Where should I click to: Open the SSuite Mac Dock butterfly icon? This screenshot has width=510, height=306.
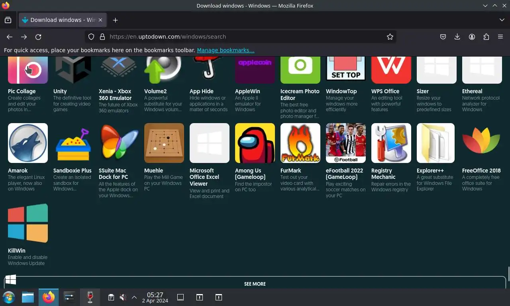click(x=119, y=143)
